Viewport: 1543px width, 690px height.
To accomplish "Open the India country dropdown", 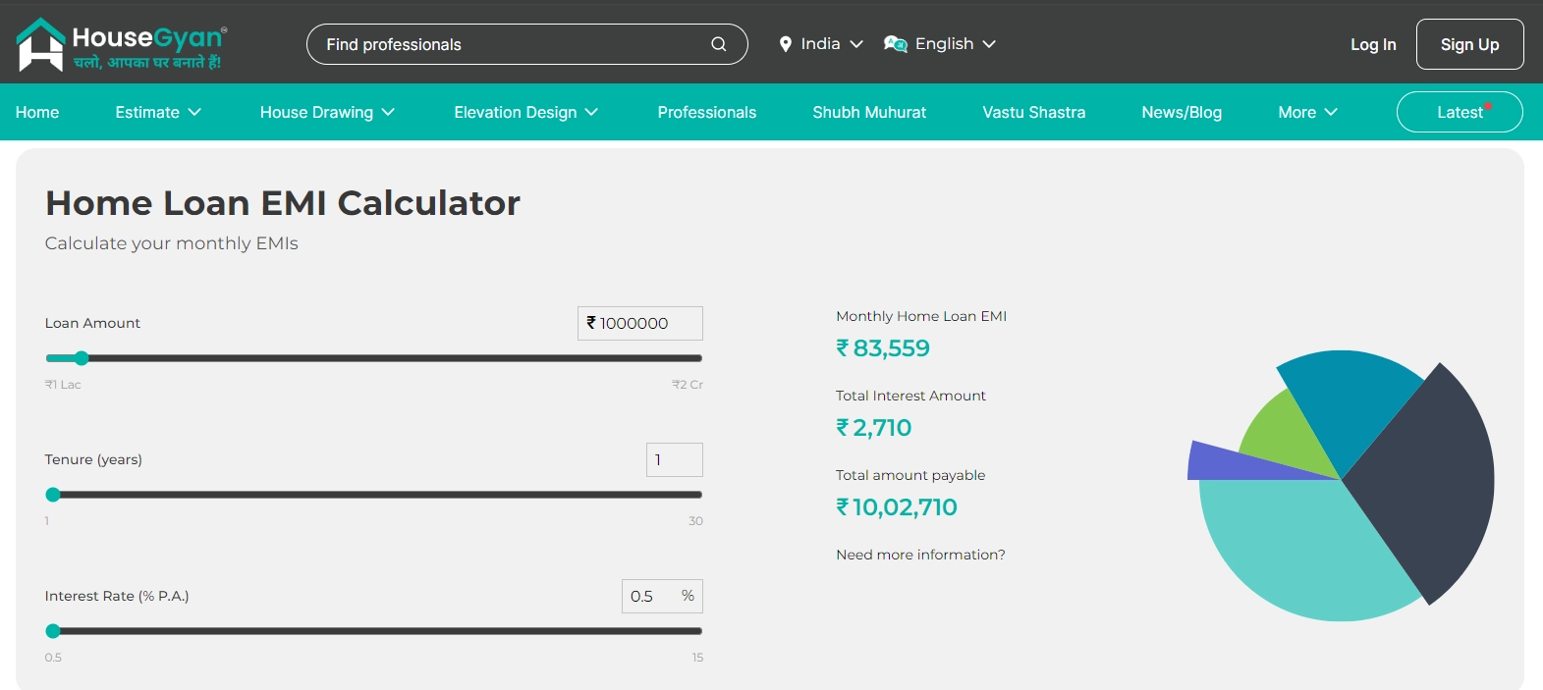I will (821, 44).
